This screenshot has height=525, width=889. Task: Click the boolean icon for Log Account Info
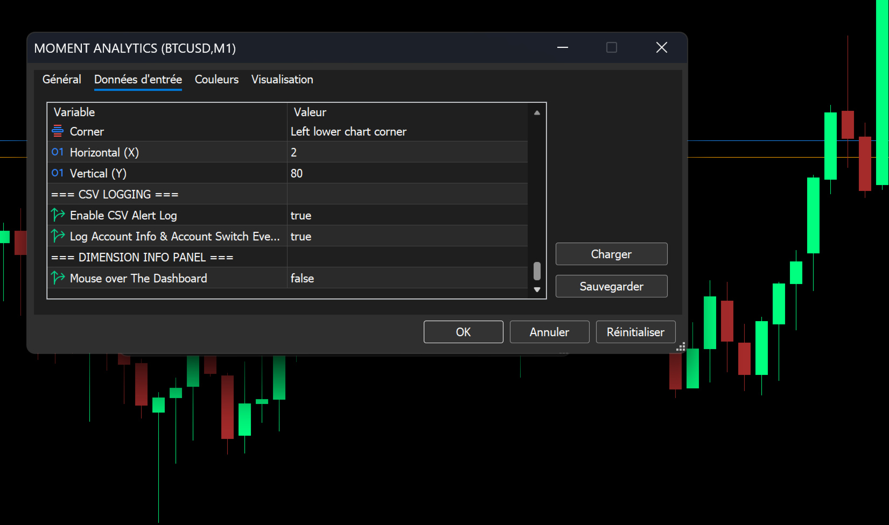[x=58, y=236]
